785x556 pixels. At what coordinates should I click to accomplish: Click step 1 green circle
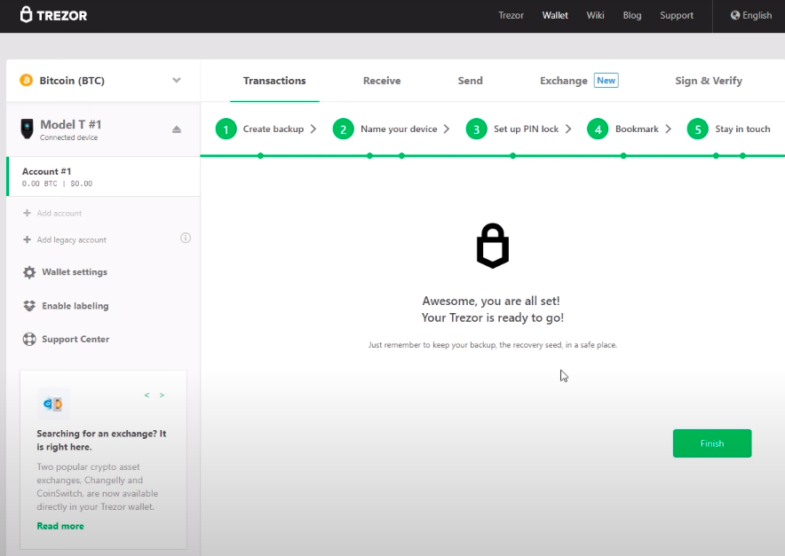[226, 129]
